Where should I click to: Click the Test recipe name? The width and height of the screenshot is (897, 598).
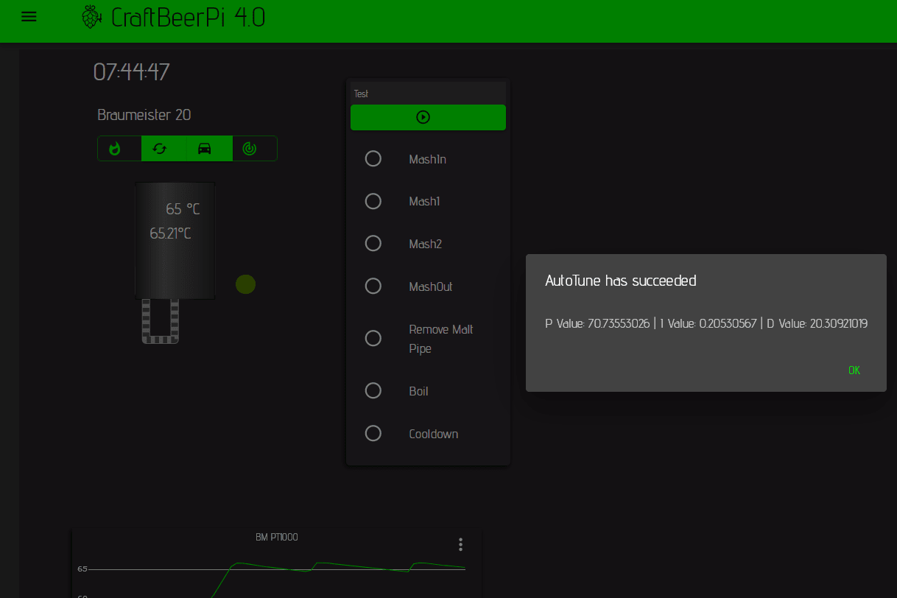point(361,94)
